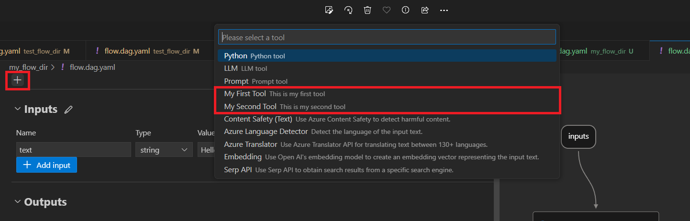This screenshot has width=690, height=221.
Task: Collapse the Inputs section chevron
Action: point(17,110)
